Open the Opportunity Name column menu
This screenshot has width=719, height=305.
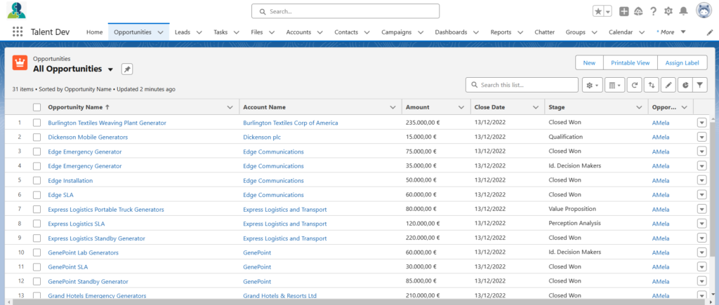[x=230, y=107]
